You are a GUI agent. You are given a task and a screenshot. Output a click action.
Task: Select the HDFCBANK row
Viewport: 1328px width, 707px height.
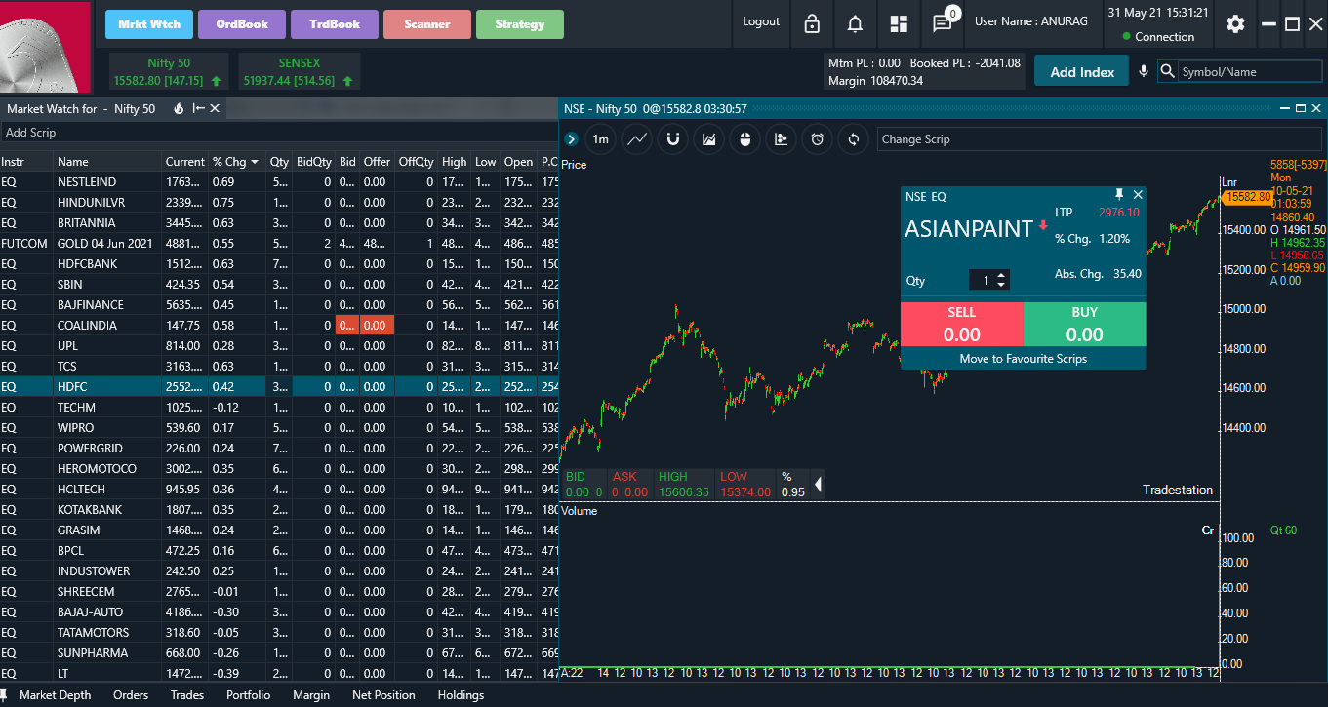pyautogui.click(x=279, y=264)
